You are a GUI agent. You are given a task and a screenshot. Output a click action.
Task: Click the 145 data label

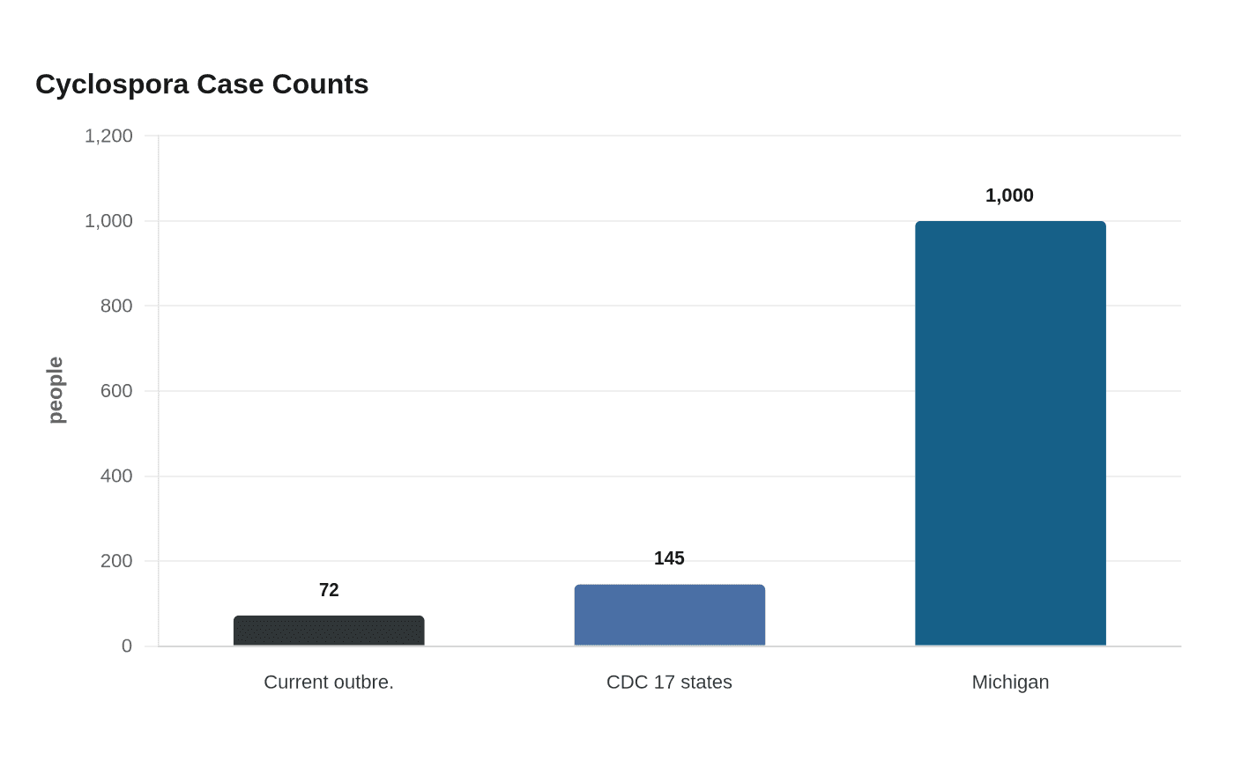[669, 558]
